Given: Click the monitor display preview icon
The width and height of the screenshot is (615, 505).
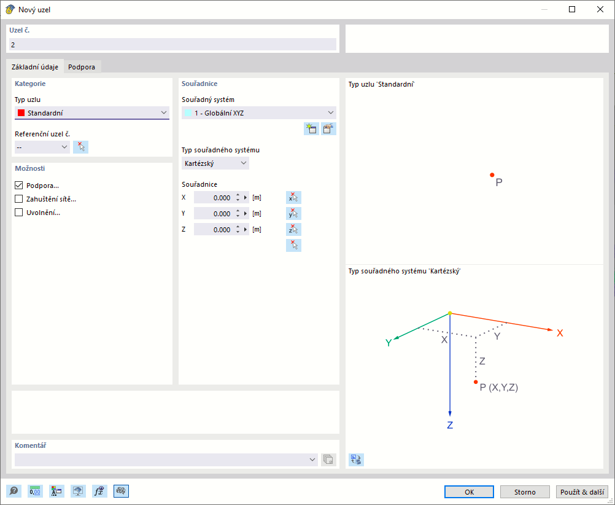Looking at the screenshot, I should tap(78, 491).
